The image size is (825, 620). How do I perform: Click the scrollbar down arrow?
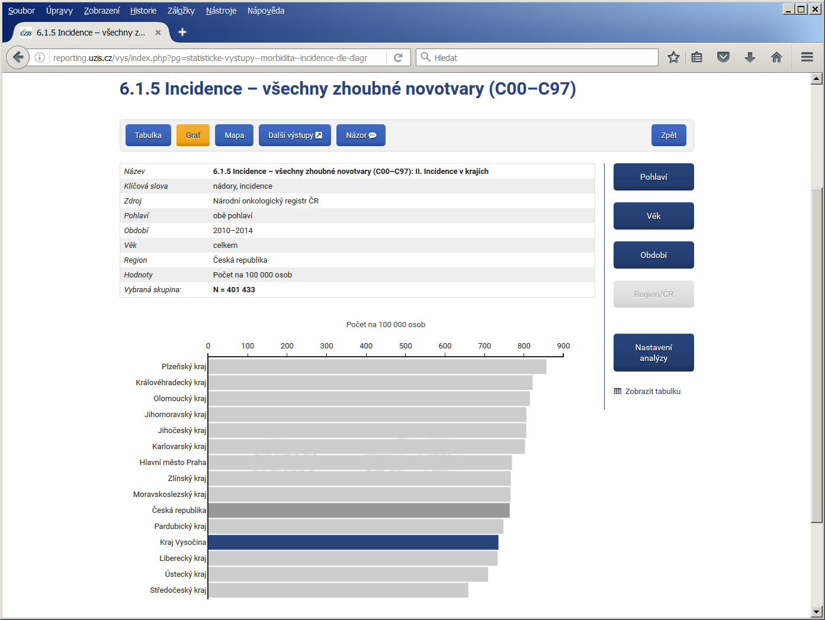pyautogui.click(x=817, y=612)
